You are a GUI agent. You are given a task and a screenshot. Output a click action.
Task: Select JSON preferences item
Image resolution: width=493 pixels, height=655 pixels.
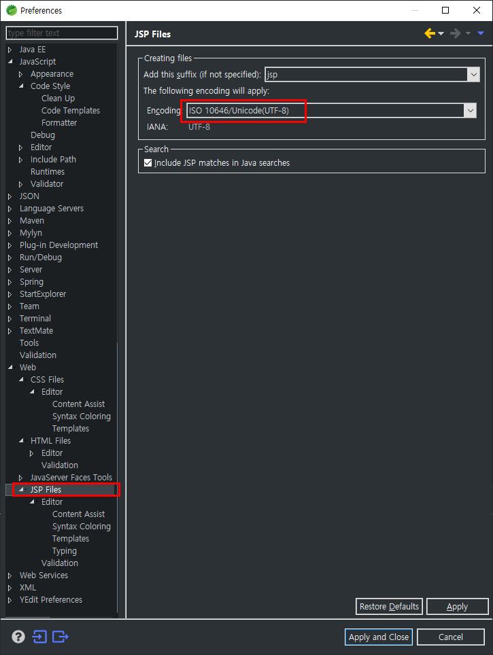coord(29,196)
